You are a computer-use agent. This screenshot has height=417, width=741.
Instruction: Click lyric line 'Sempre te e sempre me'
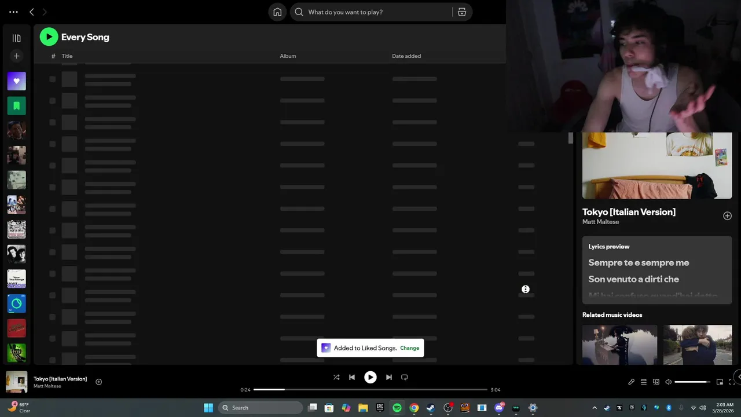tap(639, 262)
